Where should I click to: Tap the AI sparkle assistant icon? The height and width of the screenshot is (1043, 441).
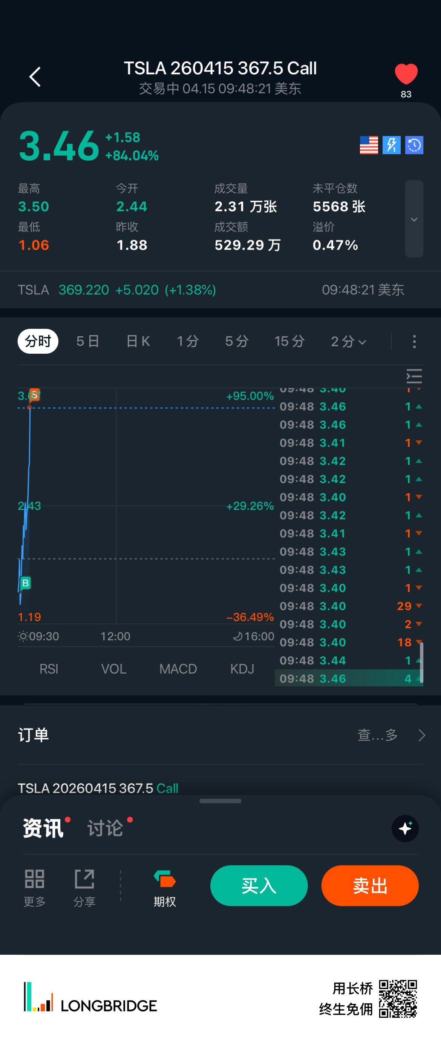coord(405,828)
